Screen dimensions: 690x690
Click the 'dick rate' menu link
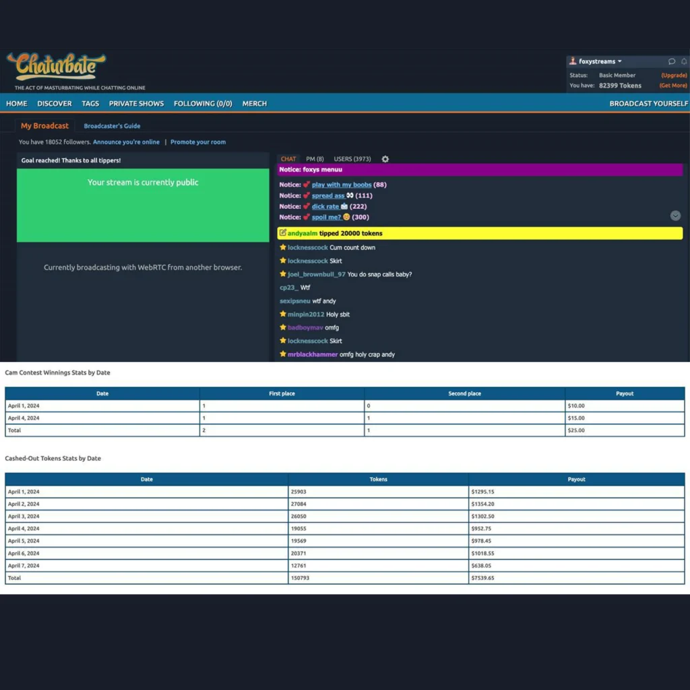[325, 206]
